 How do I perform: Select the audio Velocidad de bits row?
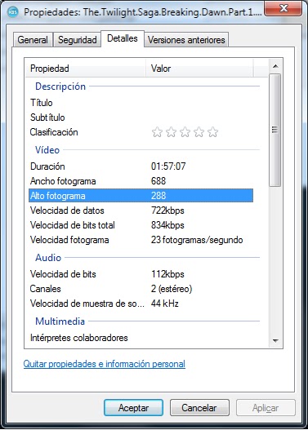[x=141, y=274]
